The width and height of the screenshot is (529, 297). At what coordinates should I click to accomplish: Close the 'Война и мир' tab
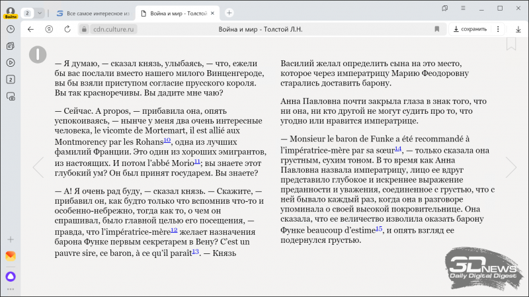click(x=213, y=13)
